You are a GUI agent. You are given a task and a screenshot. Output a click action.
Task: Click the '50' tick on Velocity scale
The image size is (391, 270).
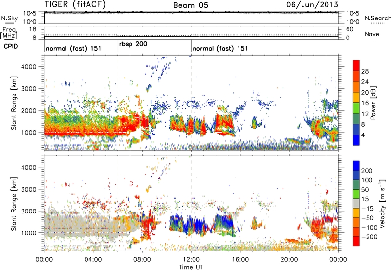click(x=365, y=190)
